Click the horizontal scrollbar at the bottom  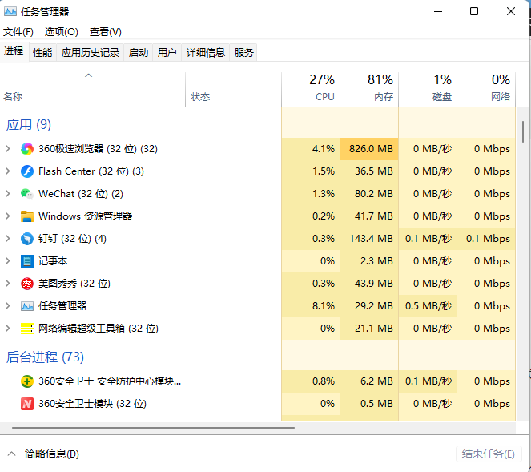click(x=152, y=428)
